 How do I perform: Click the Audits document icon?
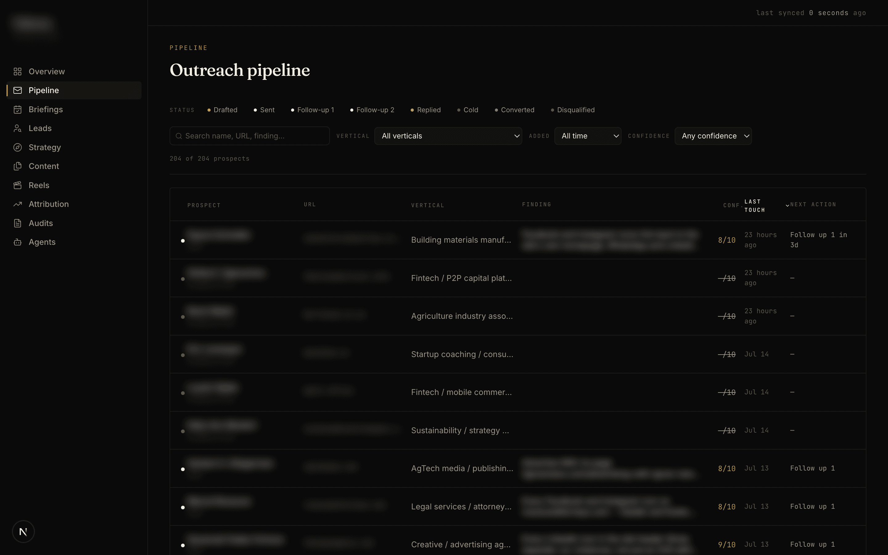coord(18,223)
